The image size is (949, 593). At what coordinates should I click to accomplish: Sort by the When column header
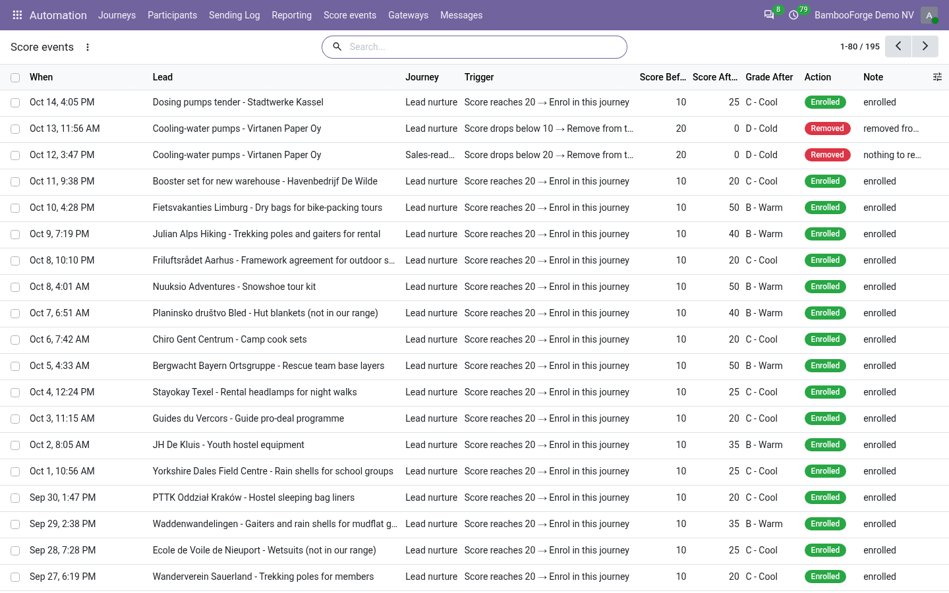click(x=41, y=77)
